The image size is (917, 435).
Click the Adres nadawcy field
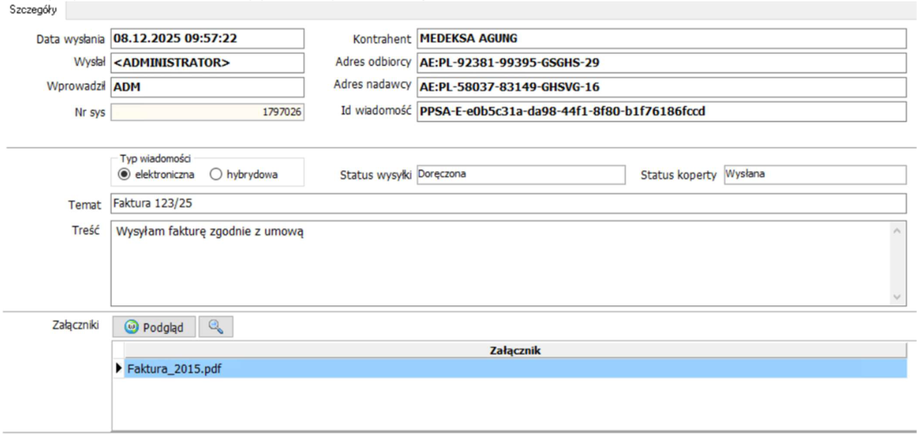(x=662, y=87)
